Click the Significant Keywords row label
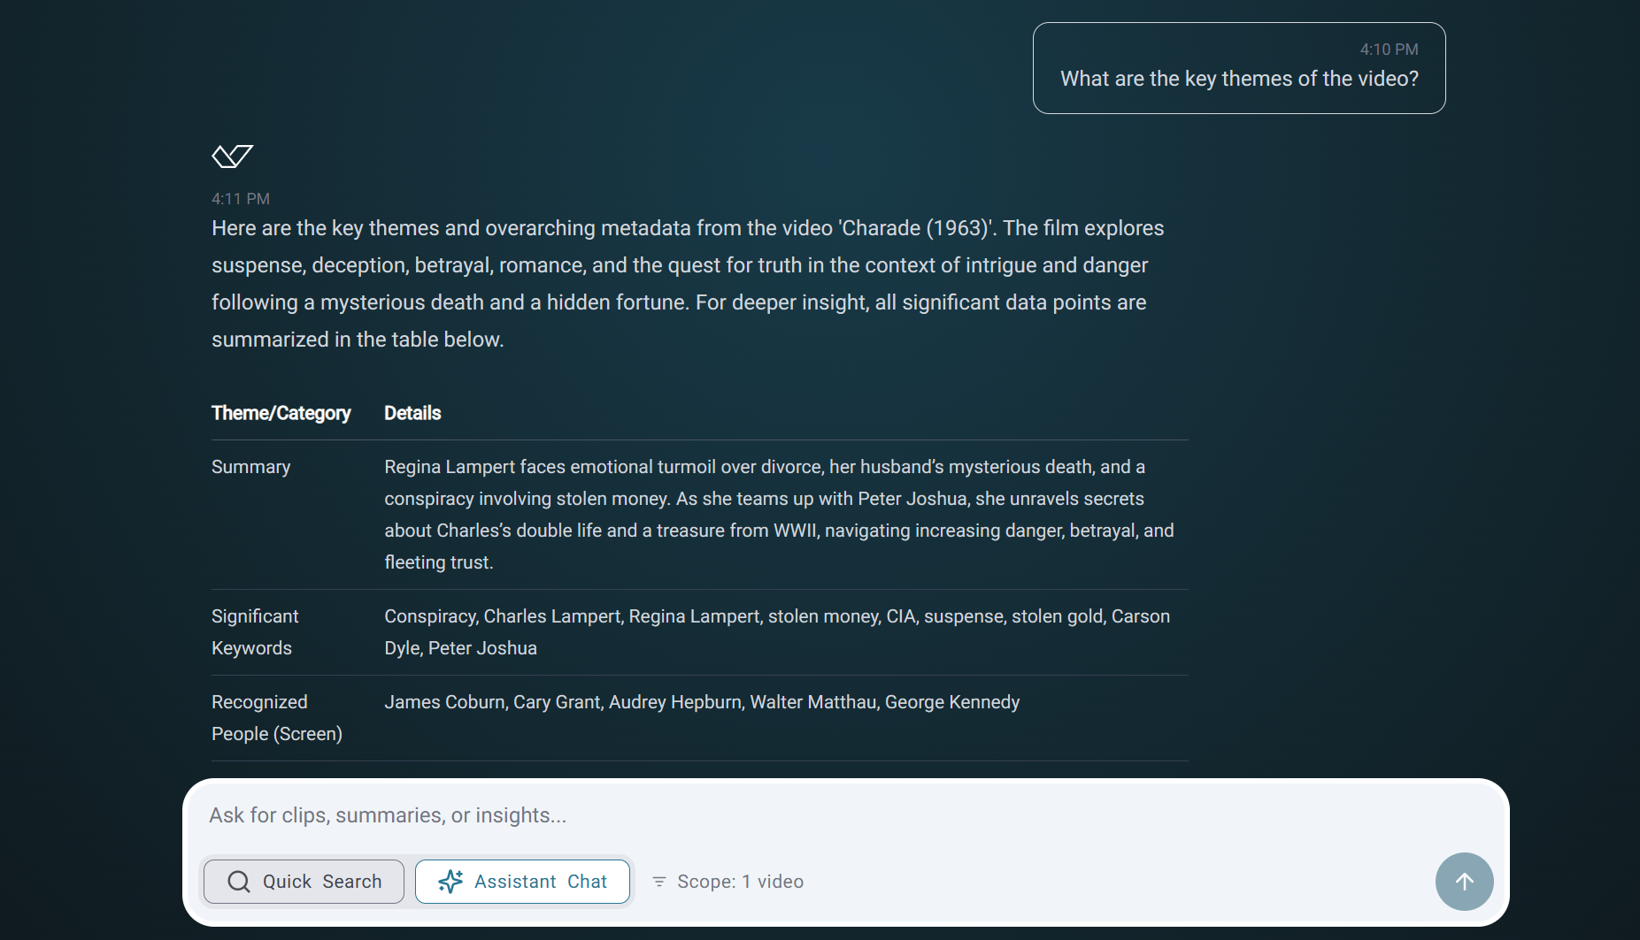The image size is (1640, 940). tap(256, 632)
